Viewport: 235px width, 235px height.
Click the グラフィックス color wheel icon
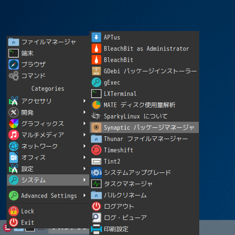[x=14, y=124]
